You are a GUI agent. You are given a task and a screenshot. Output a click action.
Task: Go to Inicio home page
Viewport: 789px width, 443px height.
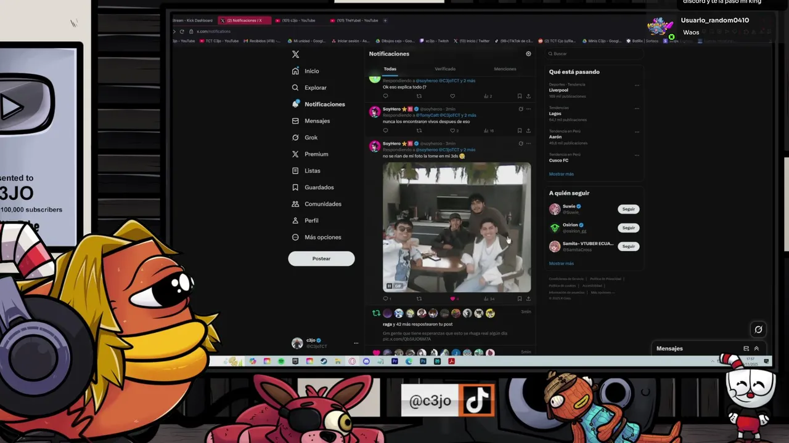(306, 71)
